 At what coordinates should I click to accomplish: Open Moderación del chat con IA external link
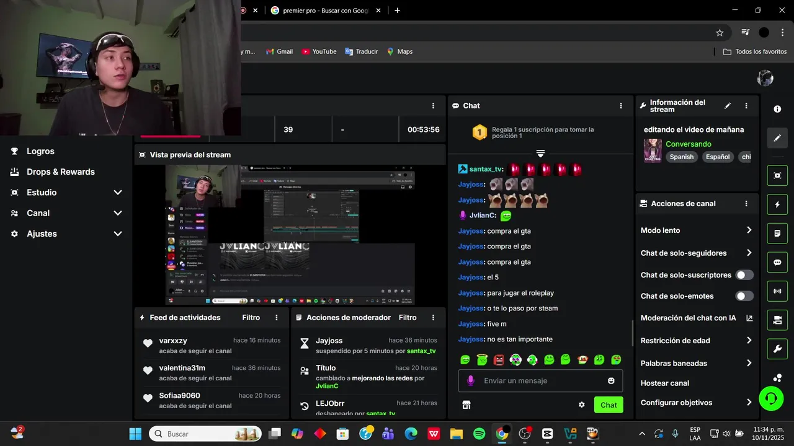tap(749, 318)
